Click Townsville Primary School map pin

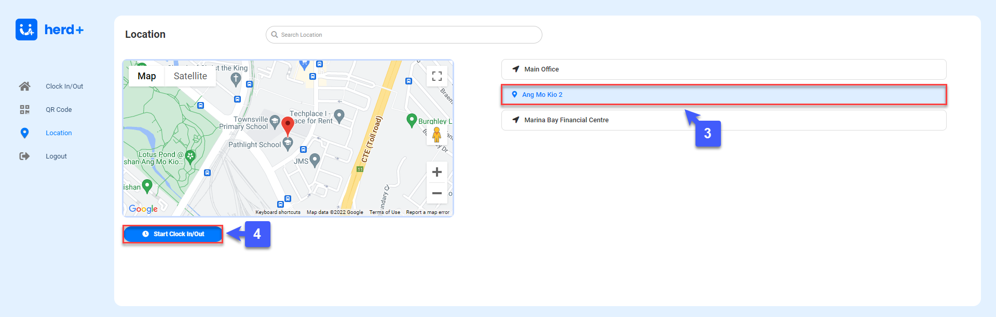click(x=275, y=122)
